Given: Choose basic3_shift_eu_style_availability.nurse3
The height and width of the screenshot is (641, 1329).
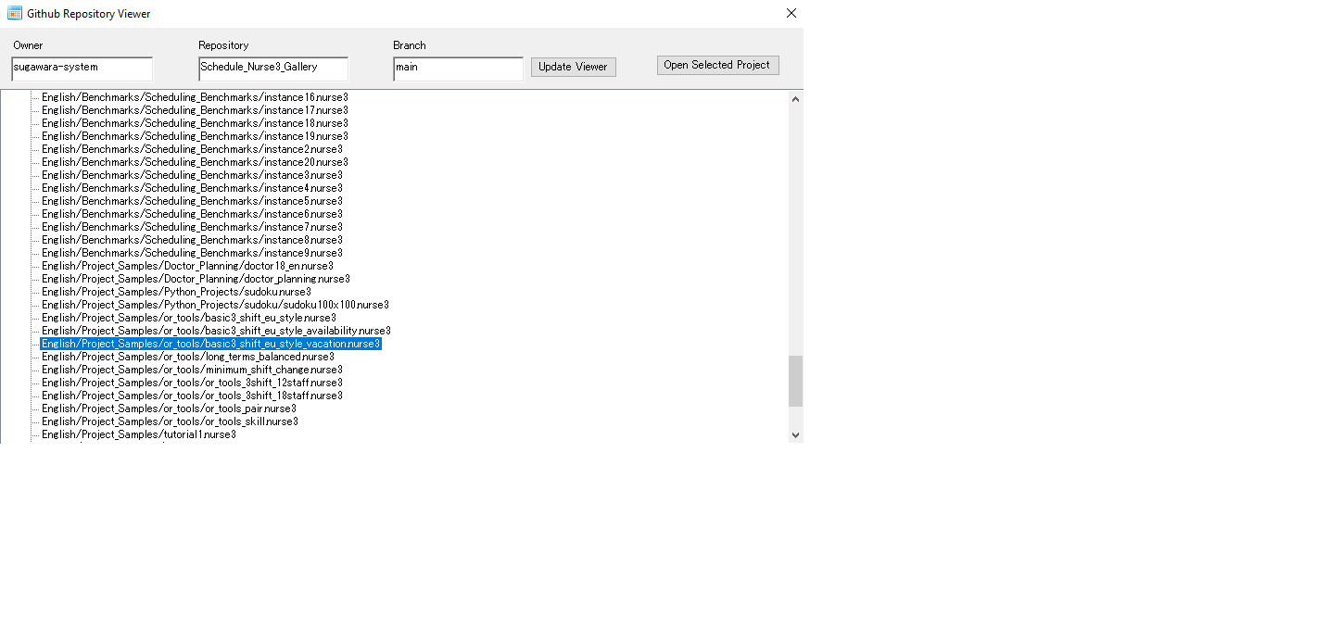Looking at the screenshot, I should pos(216,331).
